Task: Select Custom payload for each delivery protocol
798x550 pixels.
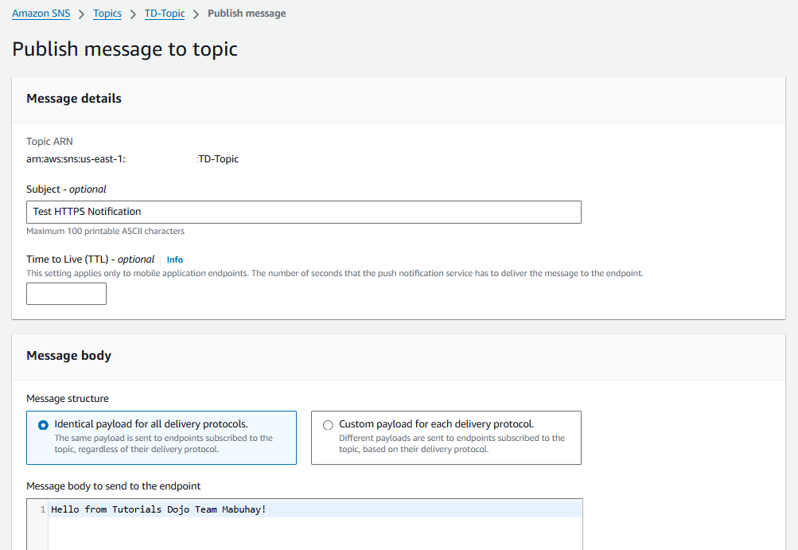Action: click(328, 424)
